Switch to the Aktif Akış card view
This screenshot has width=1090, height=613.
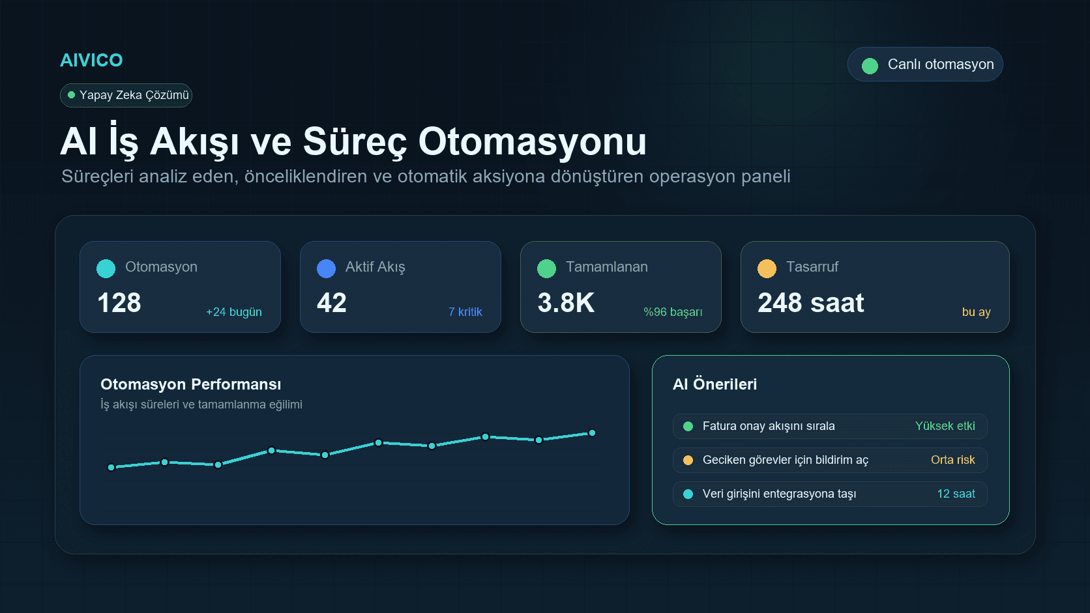pyautogui.click(x=400, y=287)
